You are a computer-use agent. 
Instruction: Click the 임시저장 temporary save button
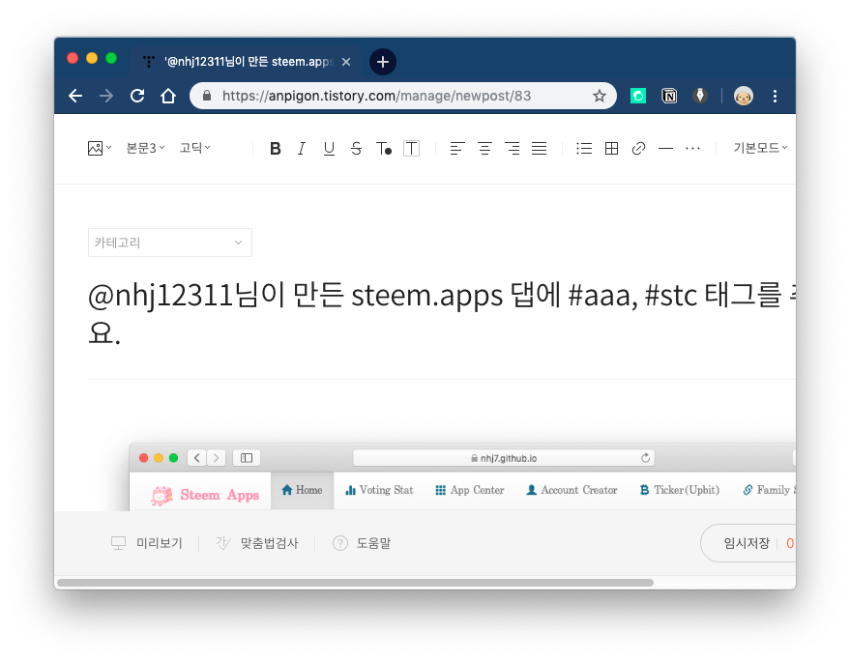747,543
